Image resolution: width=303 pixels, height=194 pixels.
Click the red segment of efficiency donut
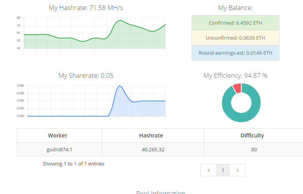(x=237, y=88)
